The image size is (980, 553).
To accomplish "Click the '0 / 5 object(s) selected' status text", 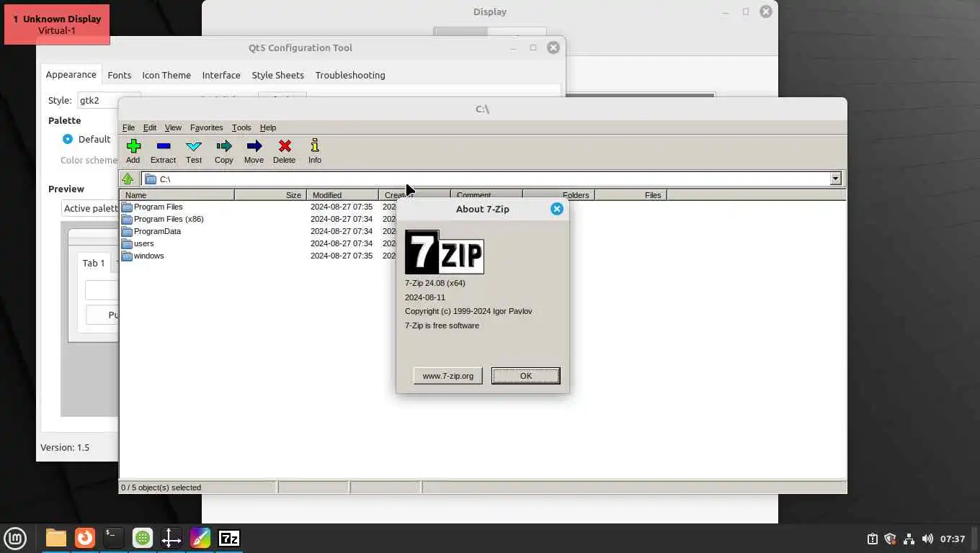I will pos(161,487).
